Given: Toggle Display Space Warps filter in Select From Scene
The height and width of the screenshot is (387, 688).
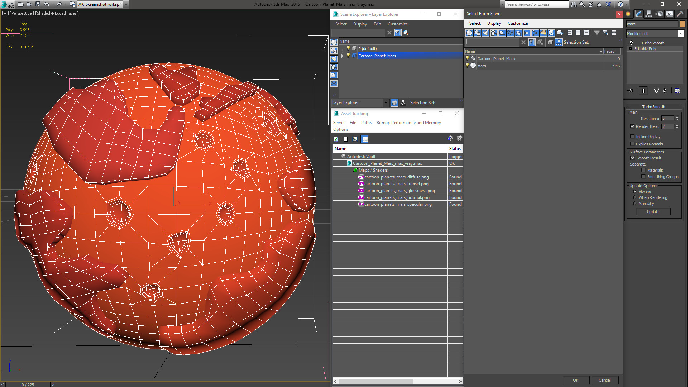Looking at the screenshot, I should pyautogui.click(x=510, y=33).
